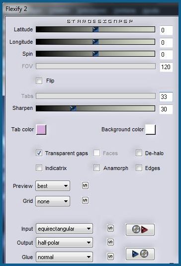Click the Spin slider handle
The image size is (181, 266).
(x=95, y=54)
